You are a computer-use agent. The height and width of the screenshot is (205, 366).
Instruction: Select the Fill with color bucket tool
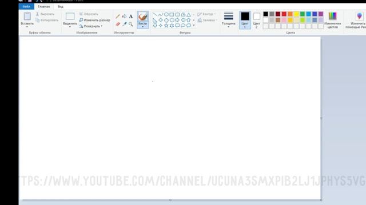click(124, 17)
